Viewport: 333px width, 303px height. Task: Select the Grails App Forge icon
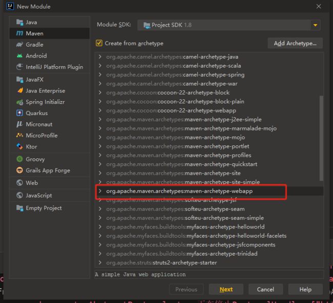click(x=19, y=171)
